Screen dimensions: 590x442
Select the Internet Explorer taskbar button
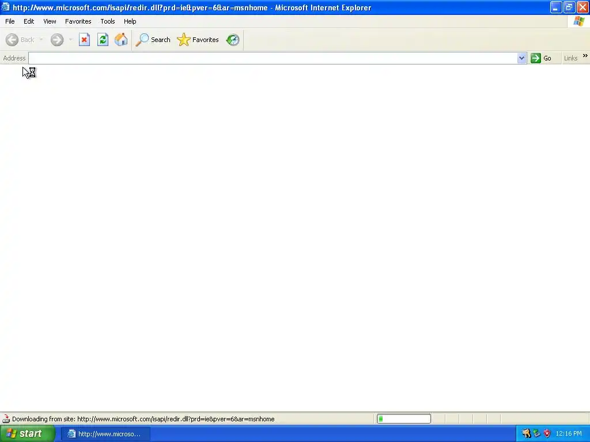tap(106, 434)
